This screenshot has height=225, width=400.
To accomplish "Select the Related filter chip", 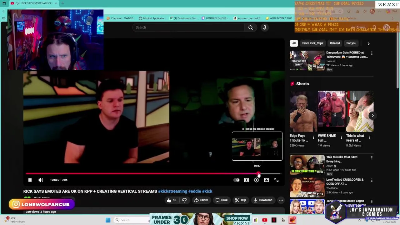I will (x=335, y=43).
